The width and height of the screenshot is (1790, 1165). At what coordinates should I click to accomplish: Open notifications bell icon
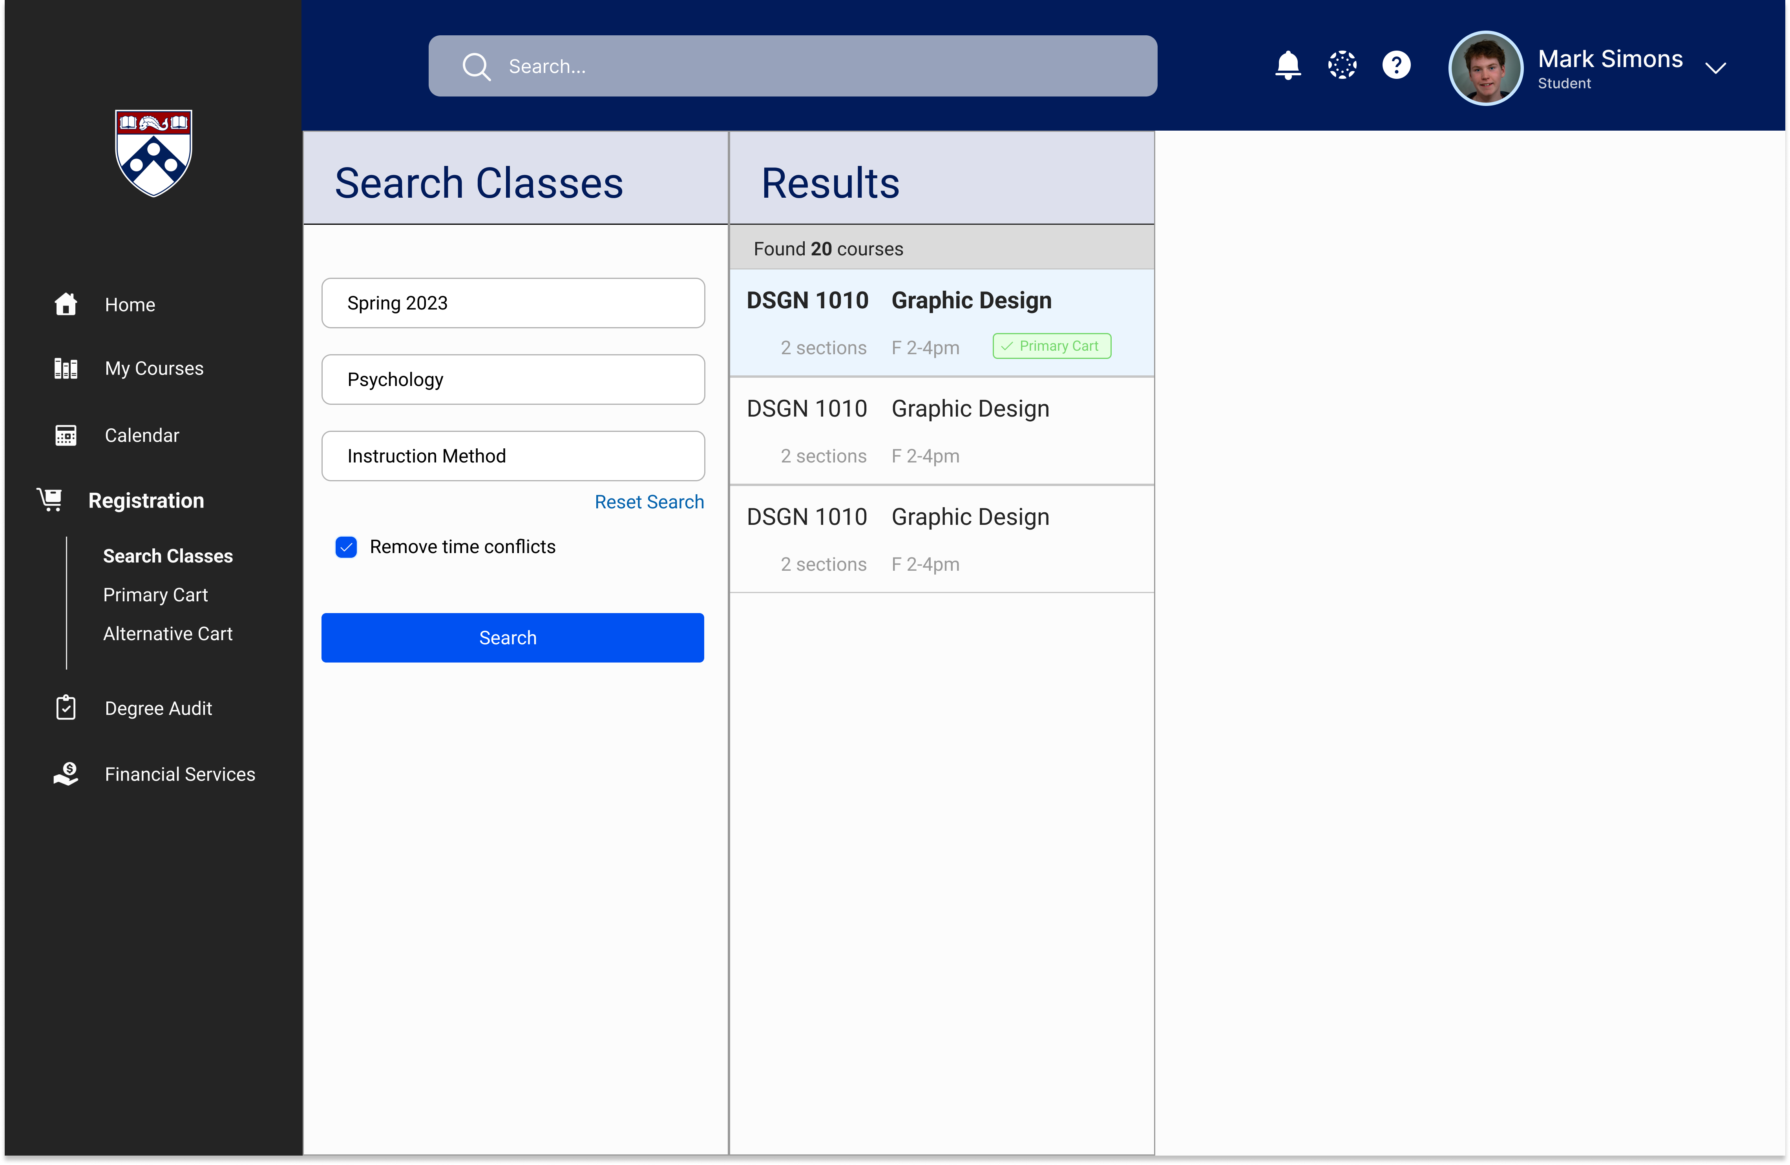[1288, 66]
